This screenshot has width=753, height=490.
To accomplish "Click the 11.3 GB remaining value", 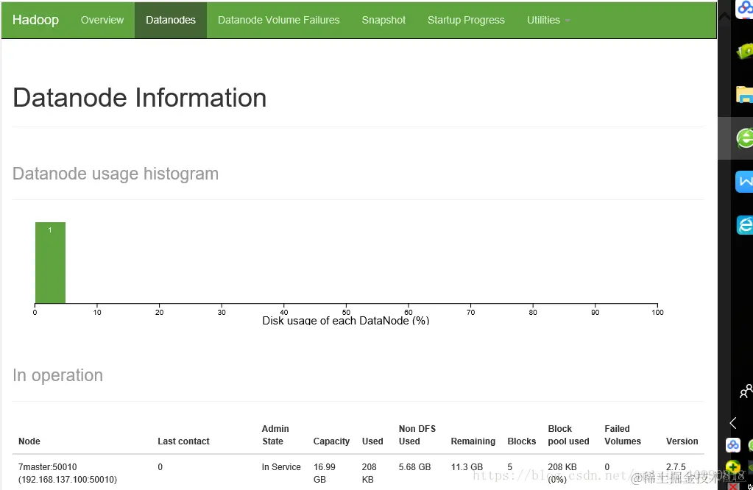I will click(467, 467).
